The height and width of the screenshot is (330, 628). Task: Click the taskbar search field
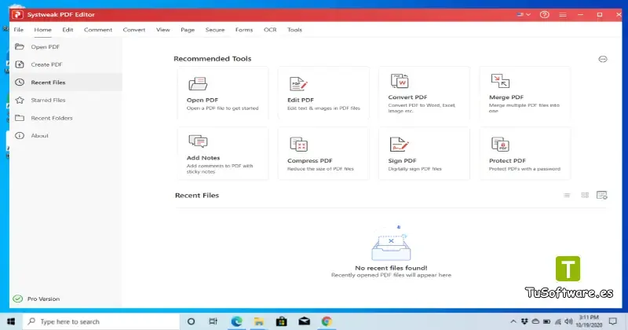click(101, 321)
